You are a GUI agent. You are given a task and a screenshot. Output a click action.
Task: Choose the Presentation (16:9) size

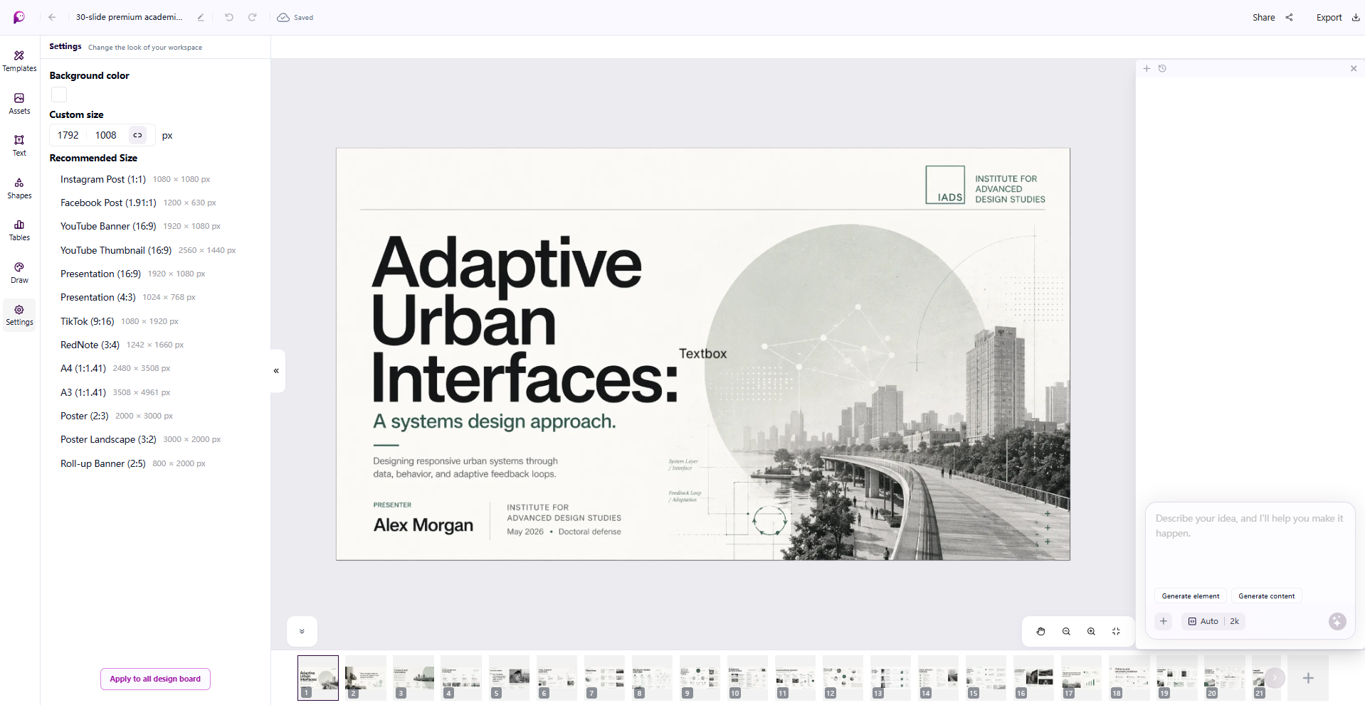(132, 274)
